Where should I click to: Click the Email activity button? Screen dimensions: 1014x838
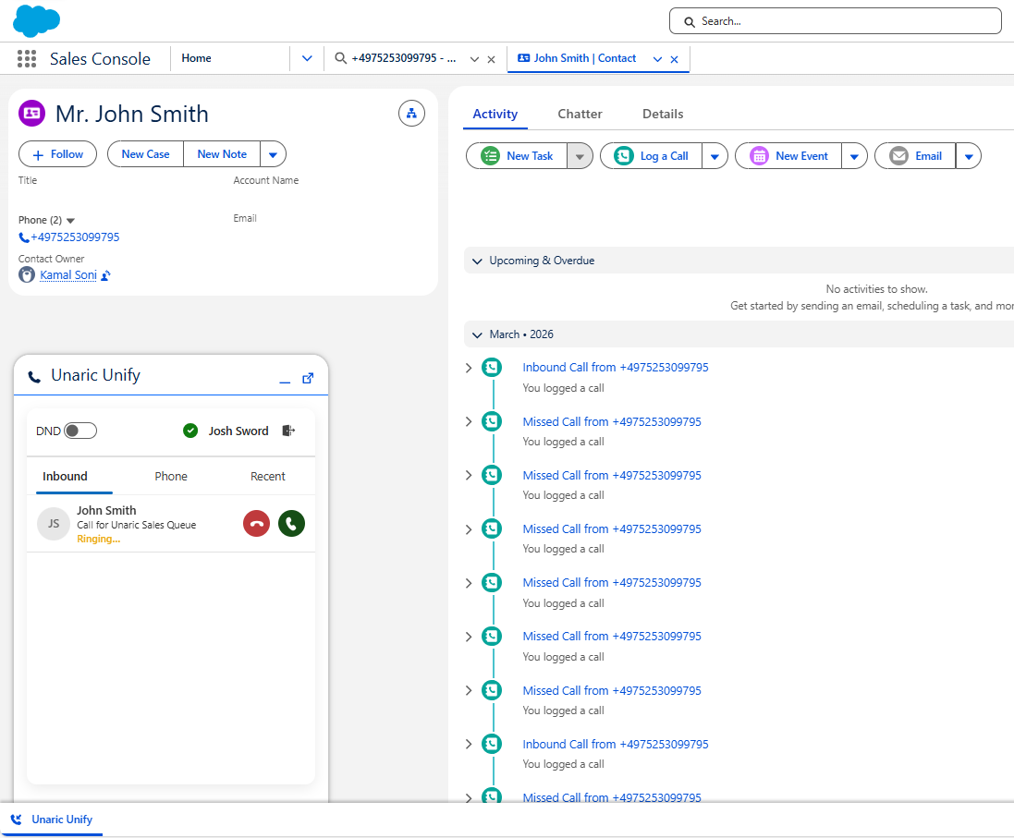(x=915, y=156)
